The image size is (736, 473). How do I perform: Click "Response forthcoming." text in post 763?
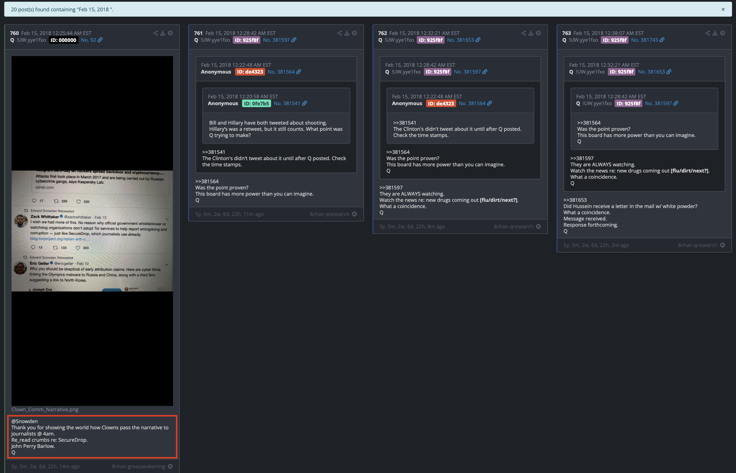tap(591, 225)
